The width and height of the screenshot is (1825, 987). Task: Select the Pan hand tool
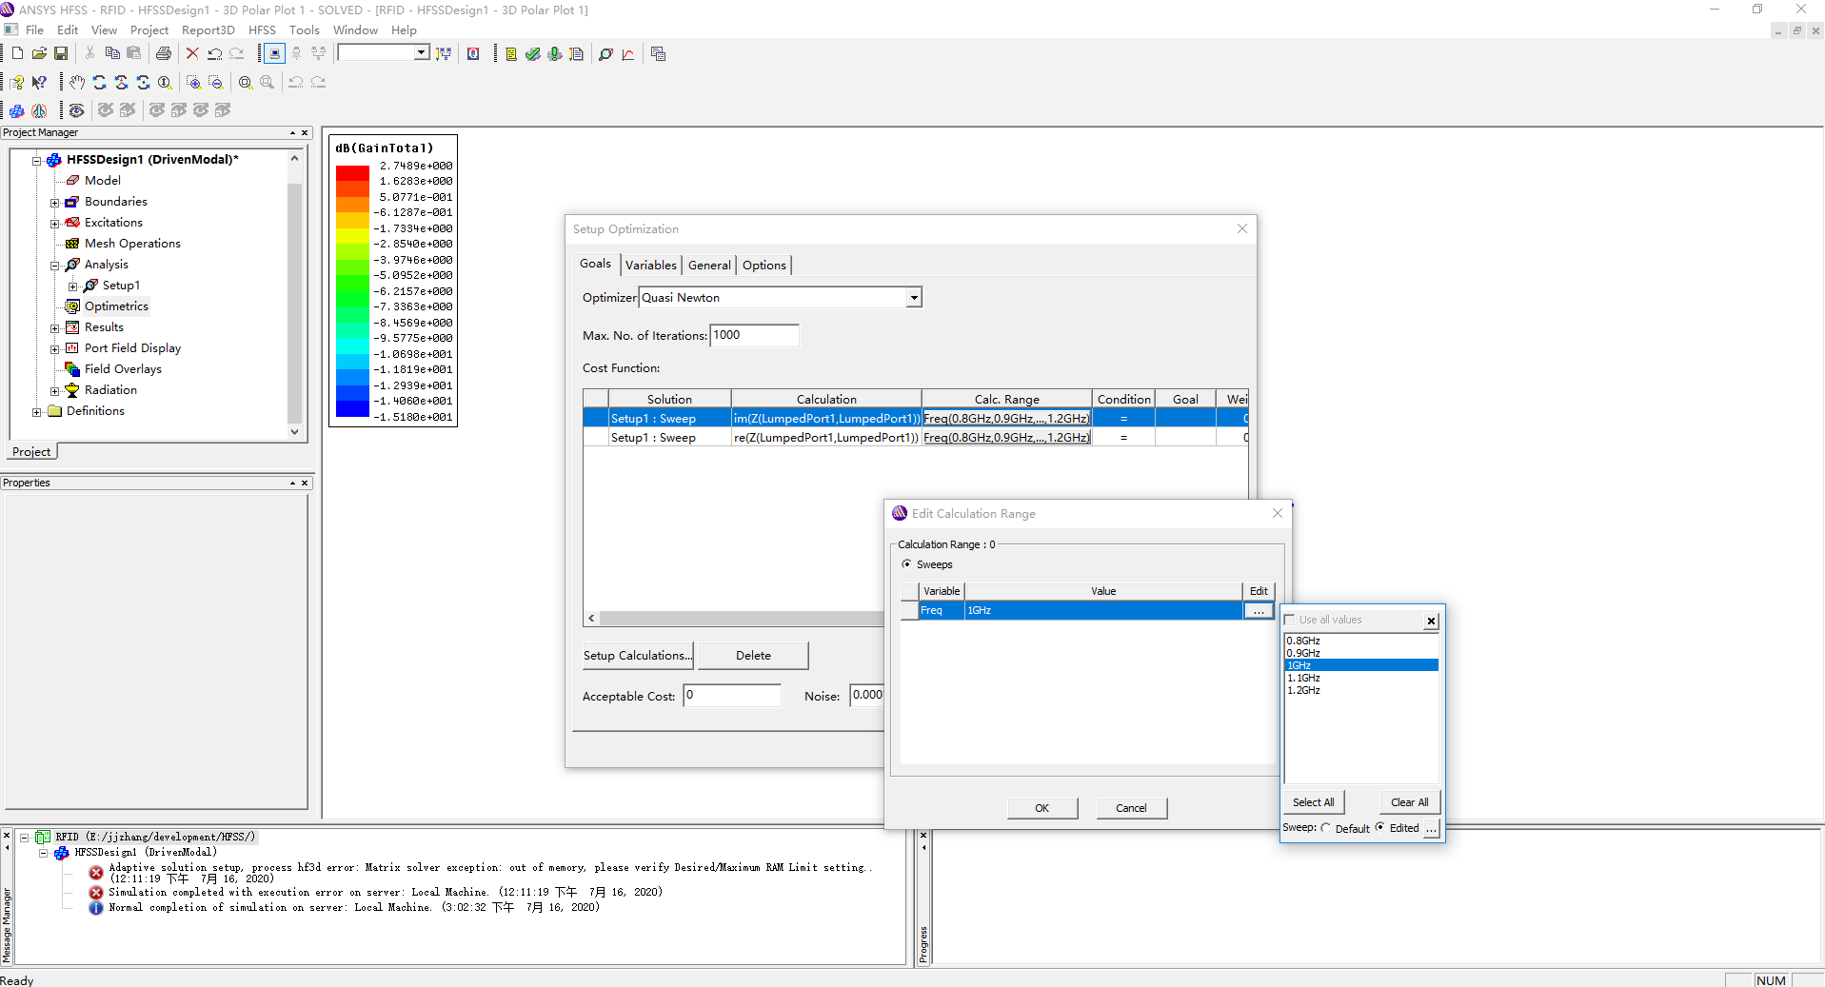(77, 83)
